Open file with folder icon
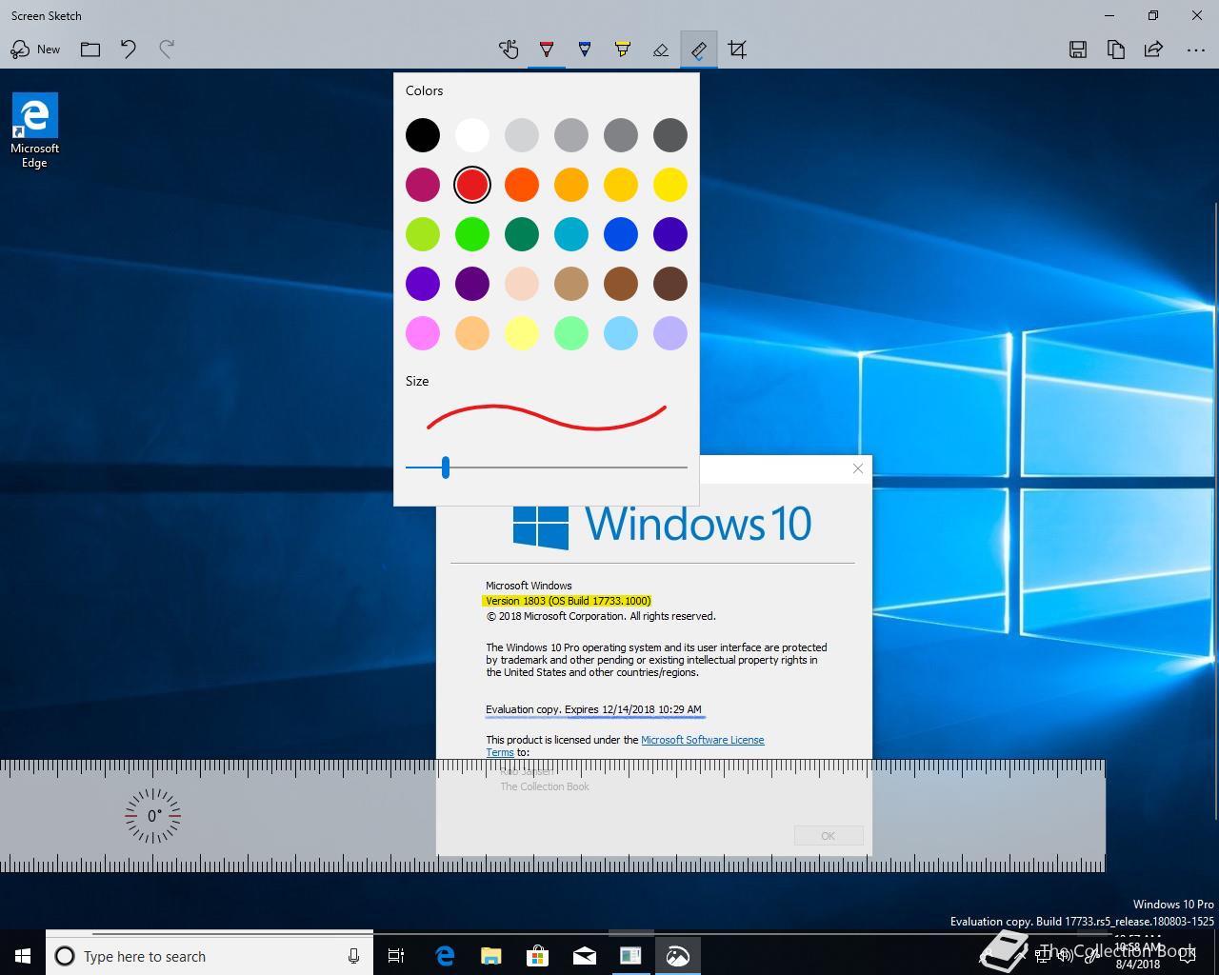Screen dimensions: 1219x975 [x=90, y=50]
